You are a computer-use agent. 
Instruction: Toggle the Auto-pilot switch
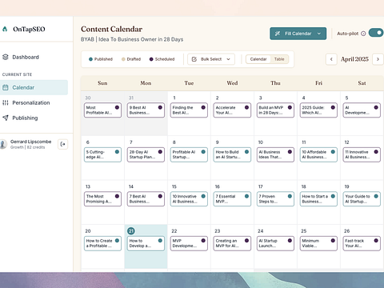(x=376, y=33)
